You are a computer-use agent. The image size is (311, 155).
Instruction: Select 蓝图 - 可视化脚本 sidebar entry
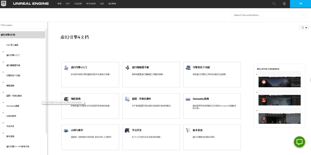14,96
